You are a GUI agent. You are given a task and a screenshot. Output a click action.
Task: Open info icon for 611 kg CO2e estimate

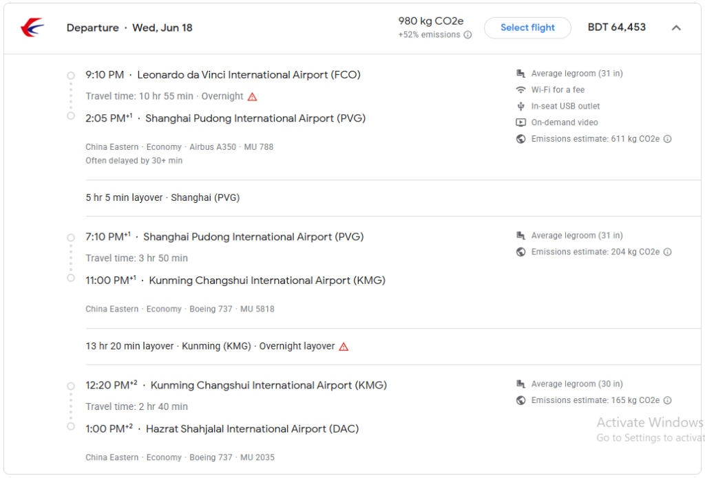click(668, 139)
